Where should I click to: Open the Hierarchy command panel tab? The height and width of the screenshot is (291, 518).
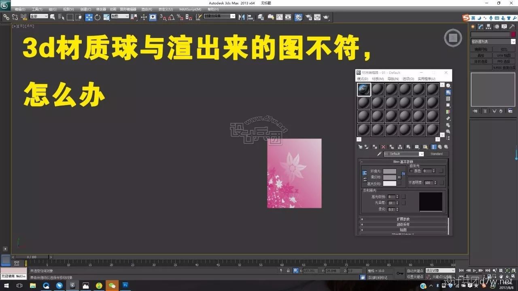point(488,27)
